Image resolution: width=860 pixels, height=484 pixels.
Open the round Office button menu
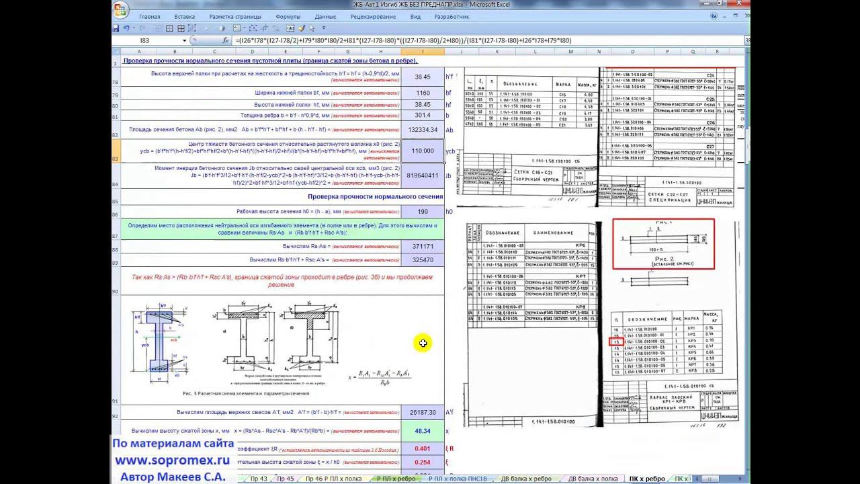pyautogui.click(x=120, y=10)
